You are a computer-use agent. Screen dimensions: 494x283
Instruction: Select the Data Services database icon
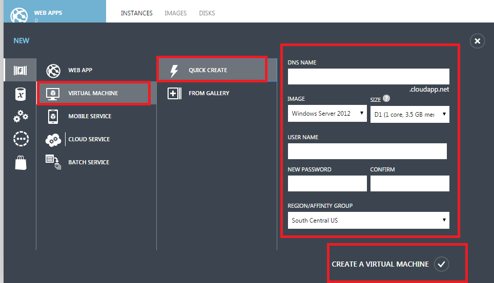click(x=20, y=94)
